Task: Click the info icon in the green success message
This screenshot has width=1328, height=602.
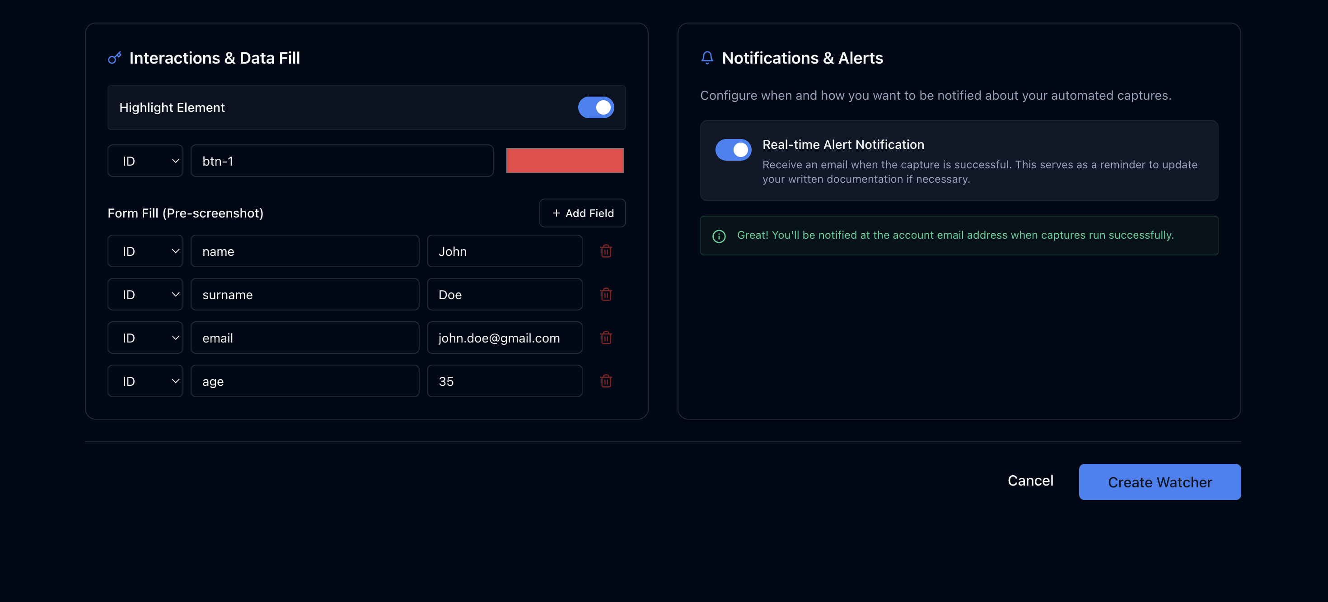Action: [719, 236]
